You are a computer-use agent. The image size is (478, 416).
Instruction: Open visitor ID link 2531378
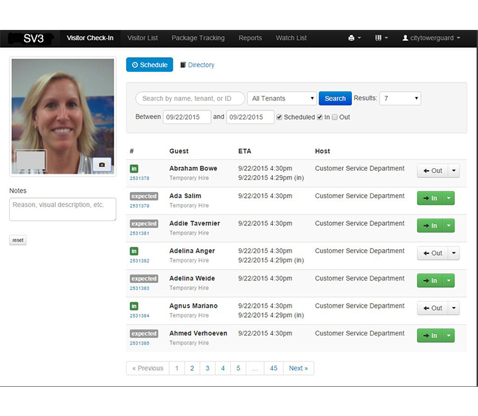(x=139, y=178)
